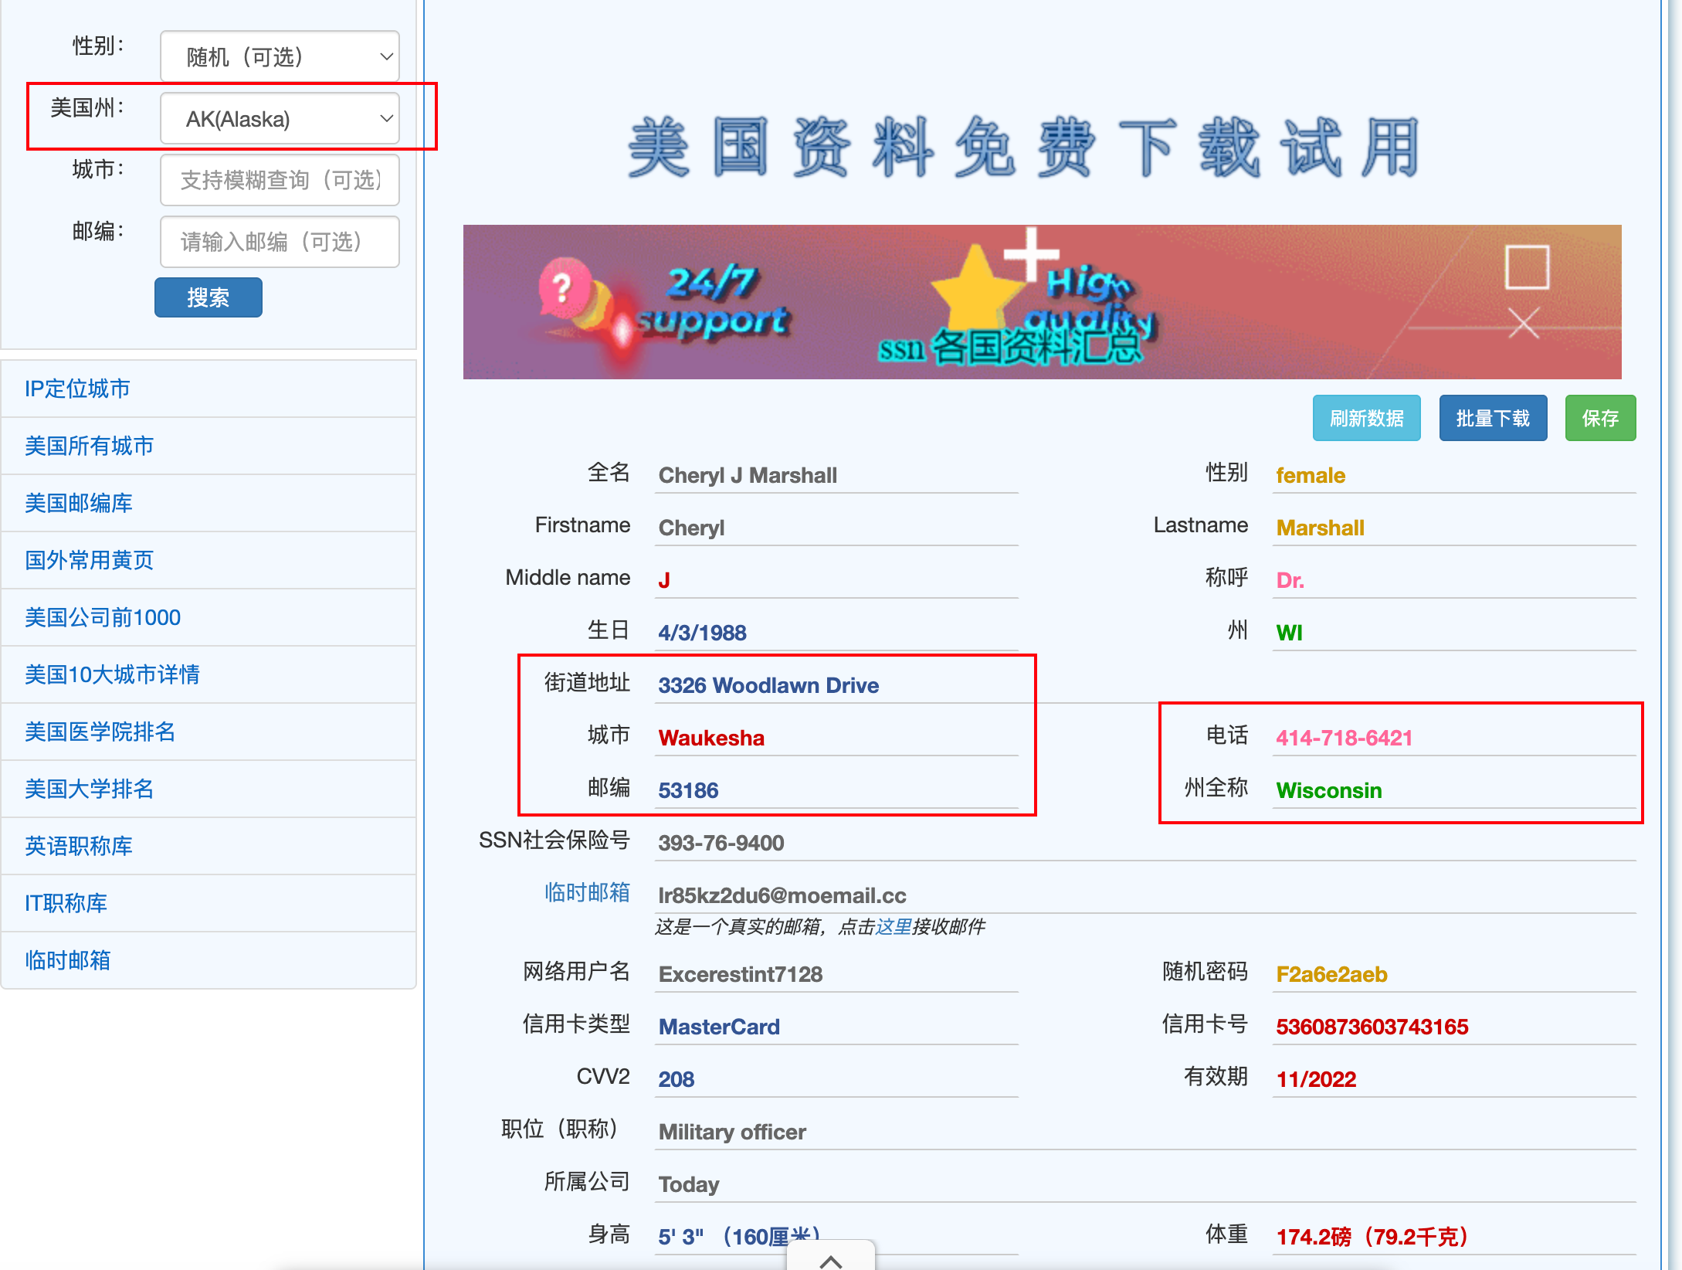Click the yellow star in banner
This screenshot has height=1270, width=1682.
[976, 291]
